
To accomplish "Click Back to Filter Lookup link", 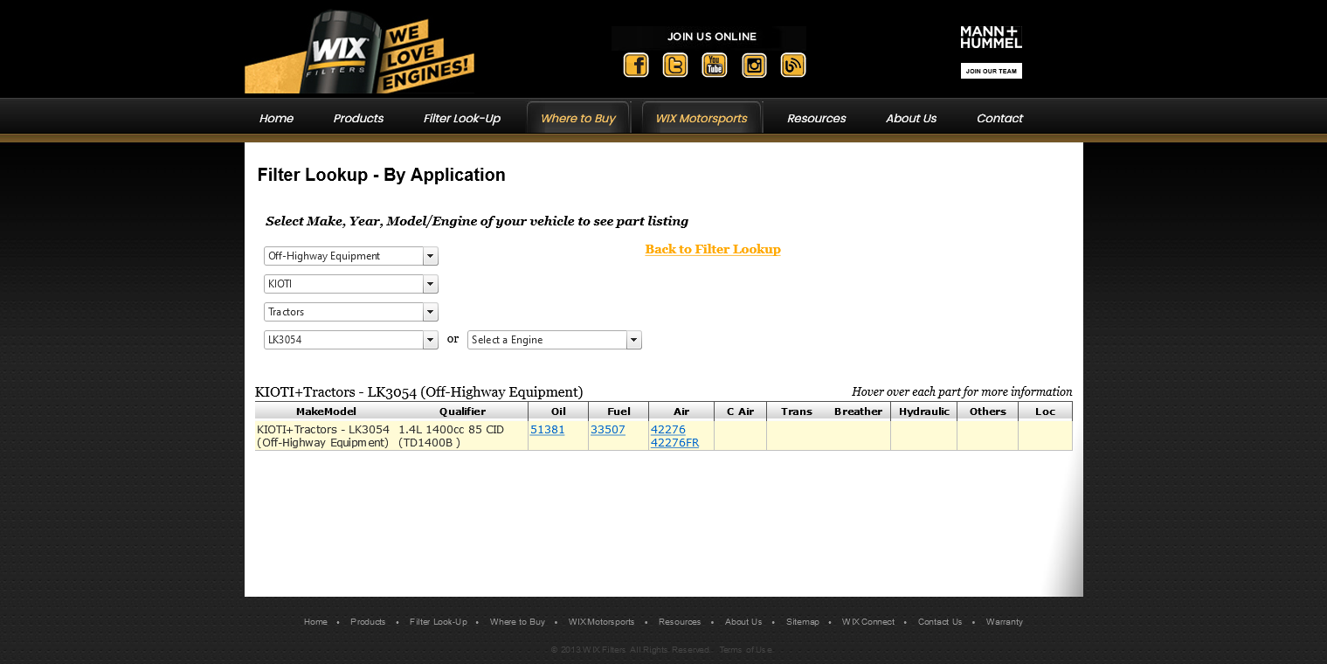I will click(712, 249).
